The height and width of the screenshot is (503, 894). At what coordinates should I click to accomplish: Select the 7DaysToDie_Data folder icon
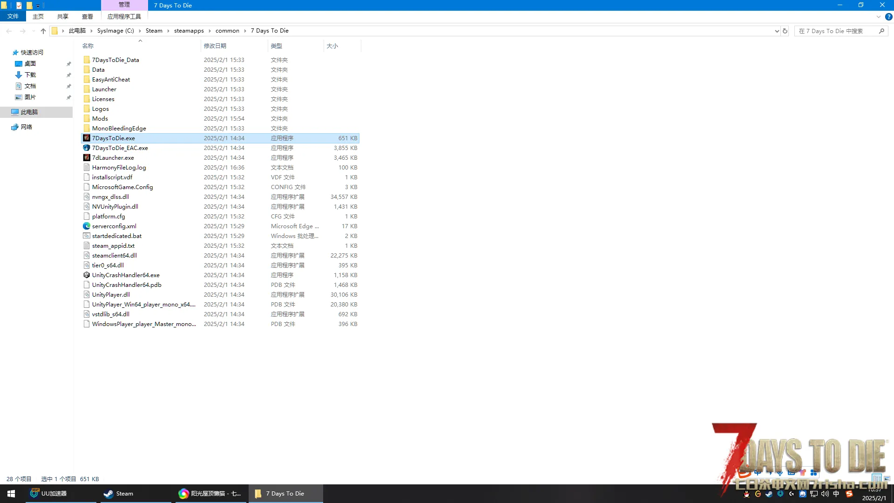(87, 60)
